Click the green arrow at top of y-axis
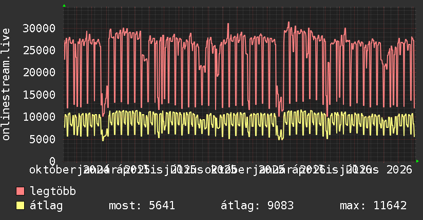Image resolution: width=423 pixels, height=220 pixels. (x=64, y=6)
